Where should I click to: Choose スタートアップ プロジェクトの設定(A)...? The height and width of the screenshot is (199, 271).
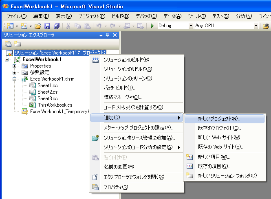(137, 128)
